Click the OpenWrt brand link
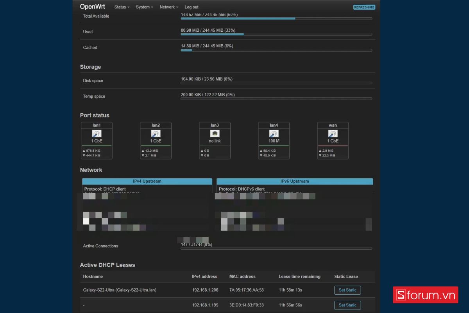 pos(92,7)
